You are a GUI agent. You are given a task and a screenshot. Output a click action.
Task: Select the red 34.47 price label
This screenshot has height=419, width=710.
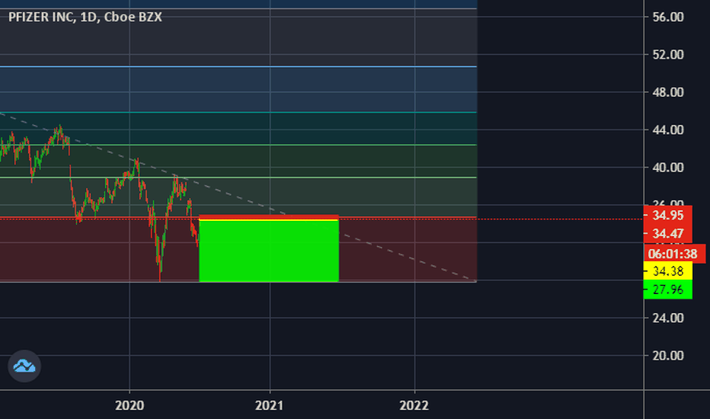[x=668, y=233]
